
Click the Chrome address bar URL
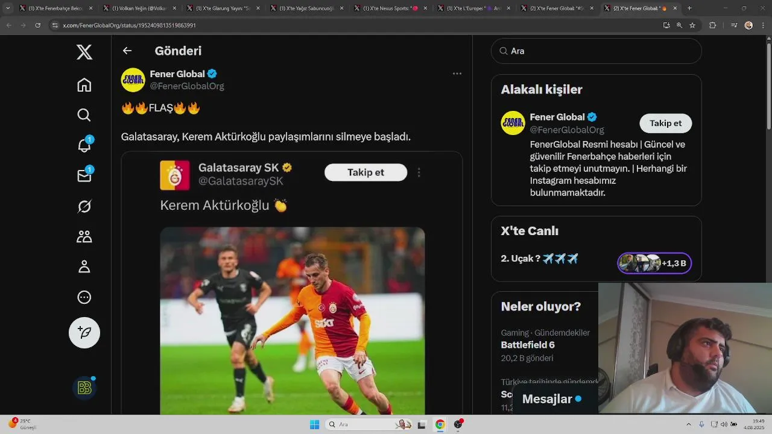point(129,25)
